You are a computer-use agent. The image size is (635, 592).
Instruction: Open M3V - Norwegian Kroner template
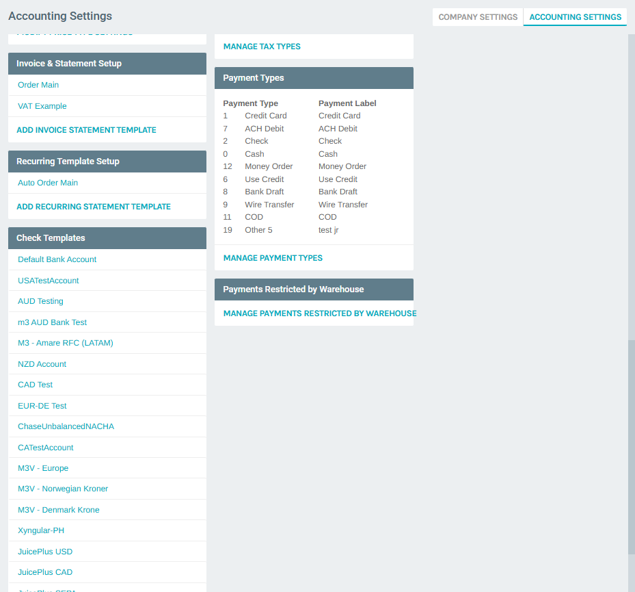point(63,489)
